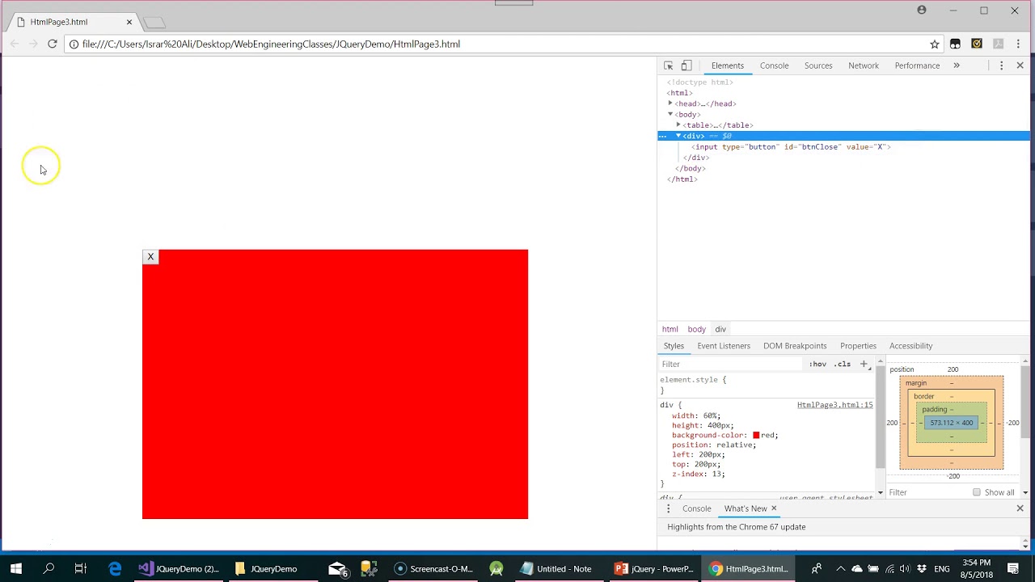Open Chrome's three-dot main menu
This screenshot has width=1035, height=582.
coord(1019,44)
